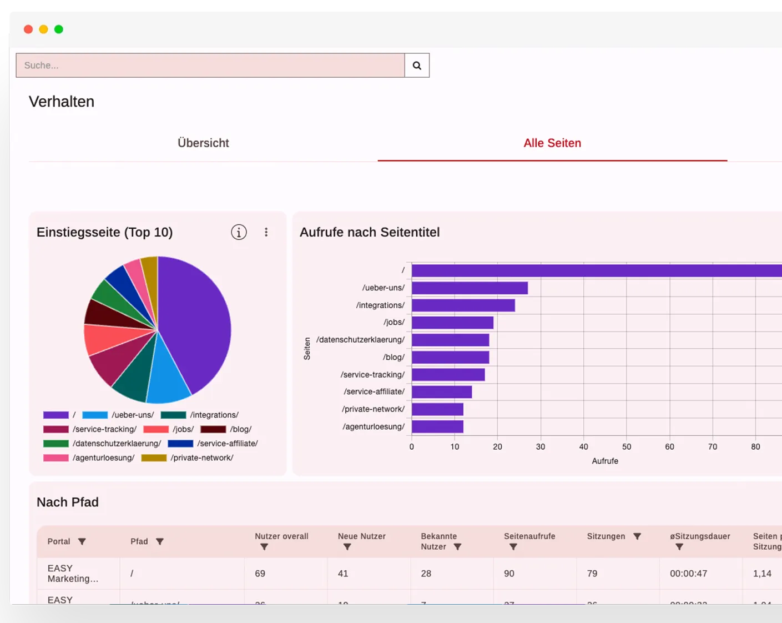Click filter icon under Neue Nutzer
Screen dimensions: 782x623
[347, 547]
